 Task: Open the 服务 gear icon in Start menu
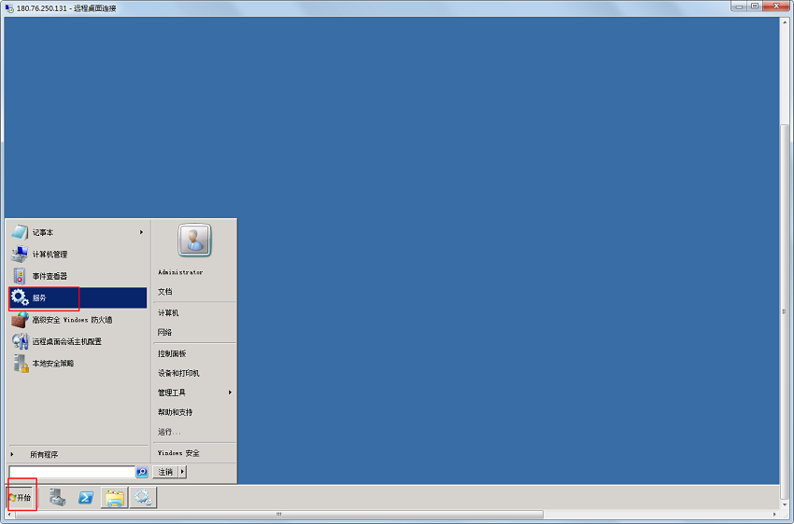click(x=20, y=297)
